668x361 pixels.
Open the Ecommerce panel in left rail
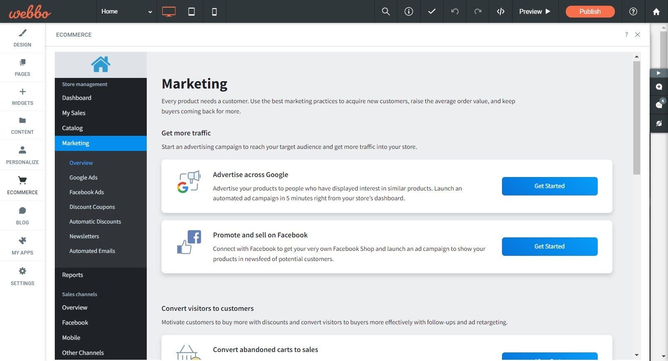point(22,185)
